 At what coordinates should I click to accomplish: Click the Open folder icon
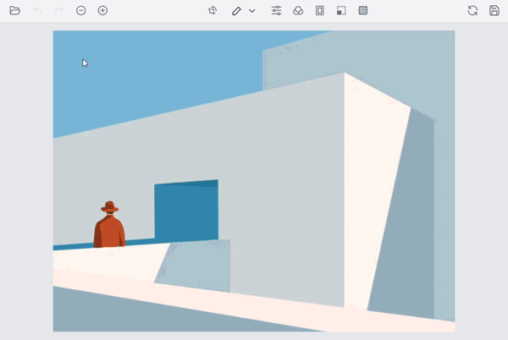click(15, 11)
